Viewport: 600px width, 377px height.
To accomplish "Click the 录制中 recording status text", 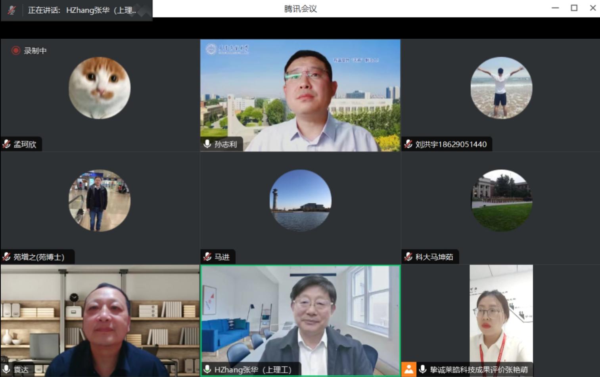I will pos(35,51).
